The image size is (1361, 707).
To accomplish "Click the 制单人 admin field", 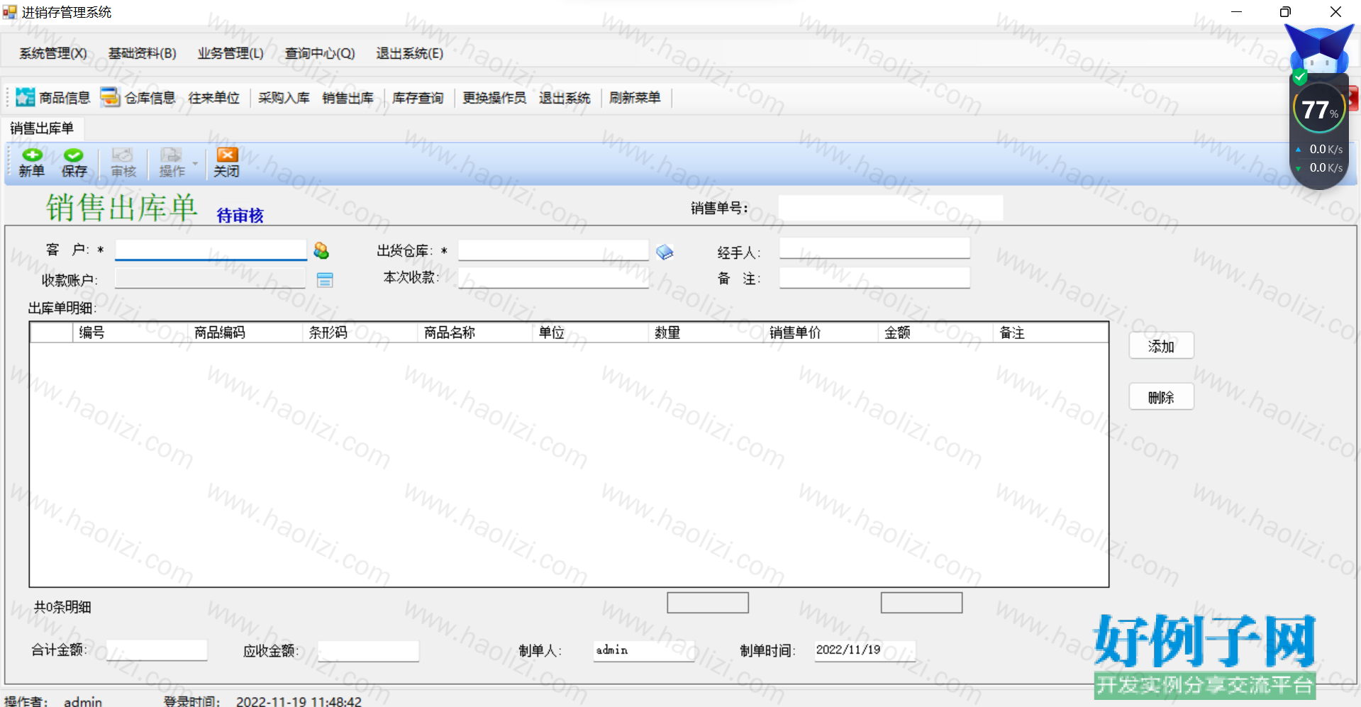I will (x=644, y=650).
